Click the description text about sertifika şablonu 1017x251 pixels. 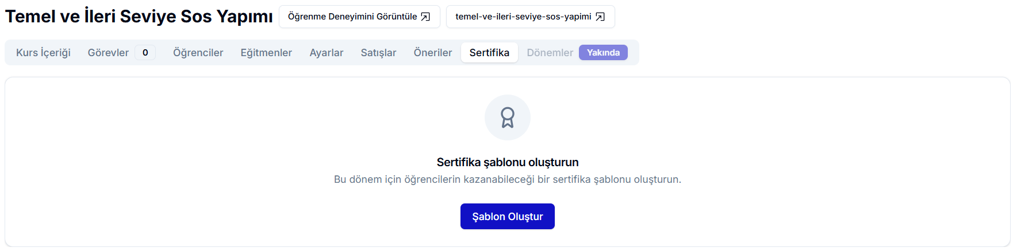coord(507,179)
